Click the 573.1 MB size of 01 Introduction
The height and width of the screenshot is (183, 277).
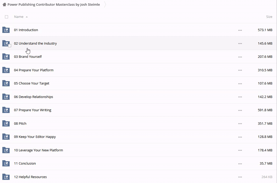pyautogui.click(x=265, y=30)
